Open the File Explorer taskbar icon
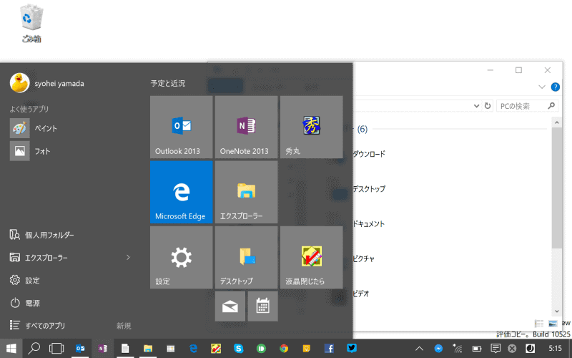572x358 pixels. [x=148, y=349]
